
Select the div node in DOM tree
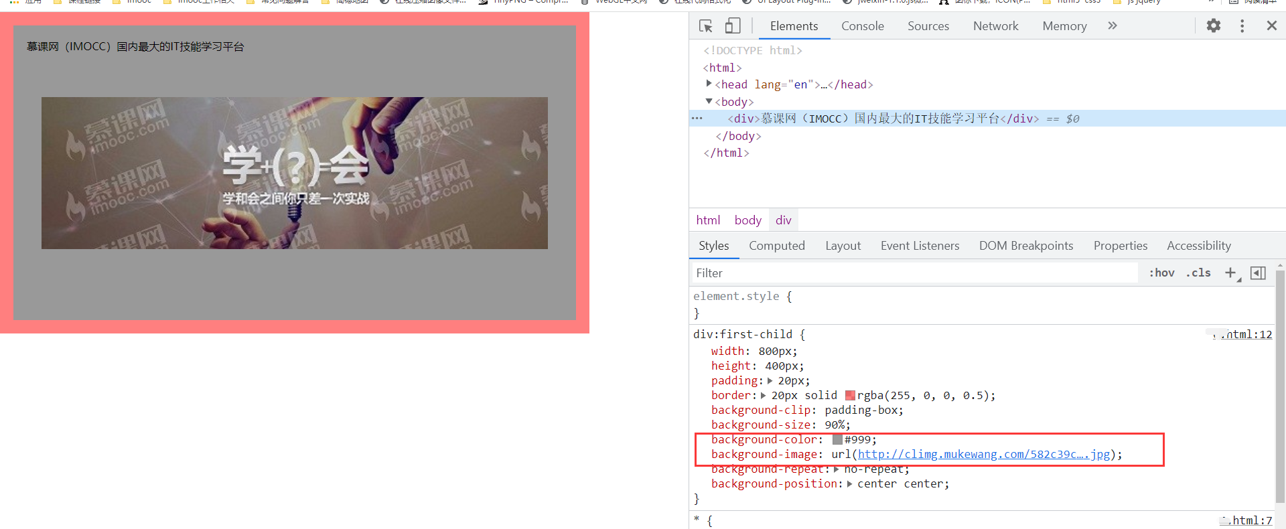(x=987, y=119)
